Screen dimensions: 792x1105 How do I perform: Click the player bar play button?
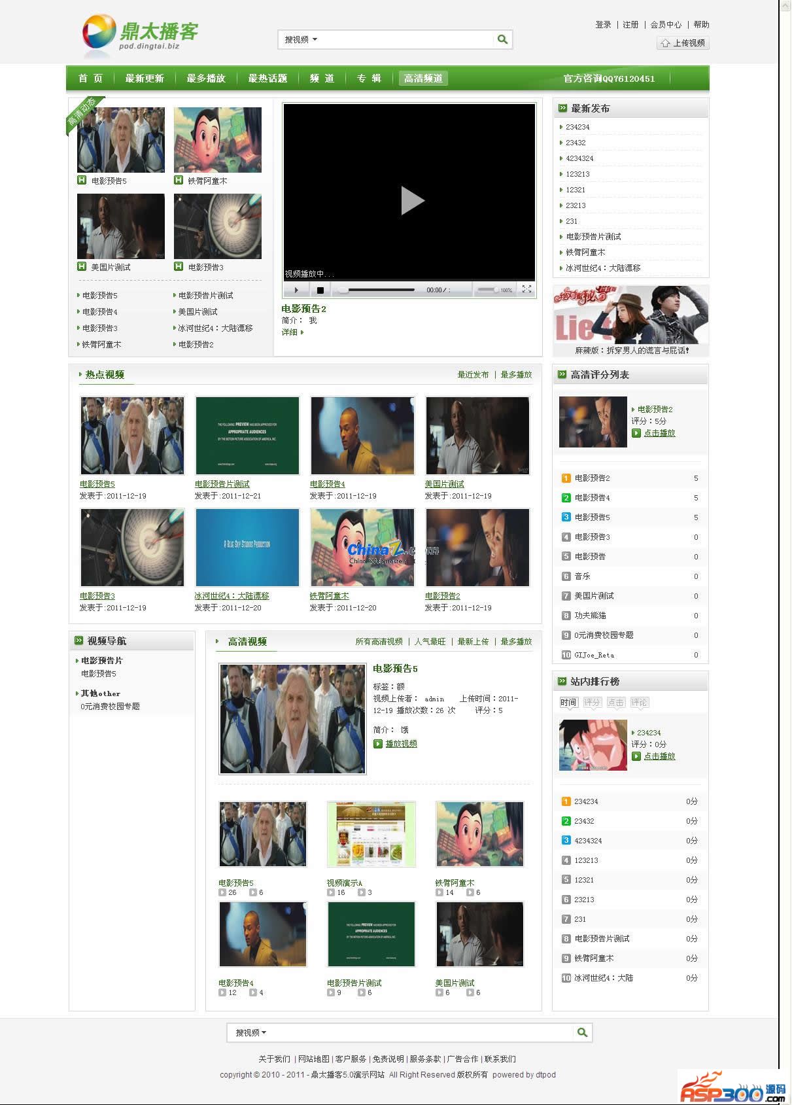coord(296,290)
